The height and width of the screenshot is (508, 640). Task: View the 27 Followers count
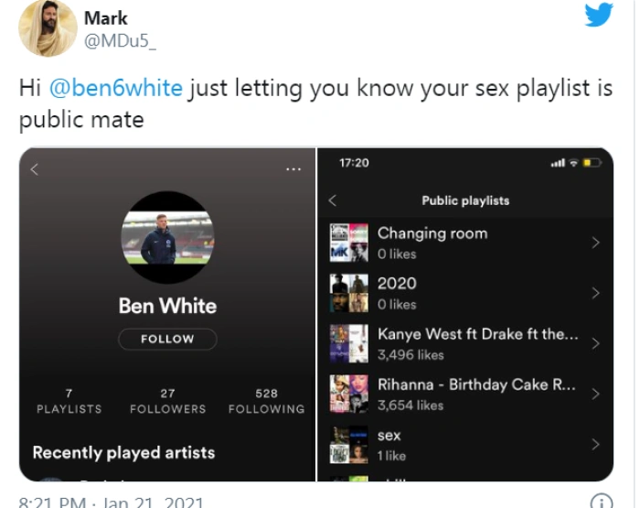tap(165, 401)
